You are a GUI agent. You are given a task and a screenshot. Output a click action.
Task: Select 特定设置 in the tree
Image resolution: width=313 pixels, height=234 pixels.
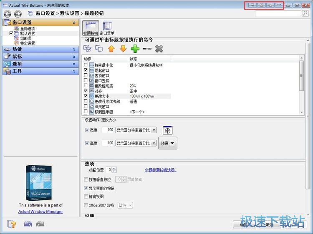[28, 43]
